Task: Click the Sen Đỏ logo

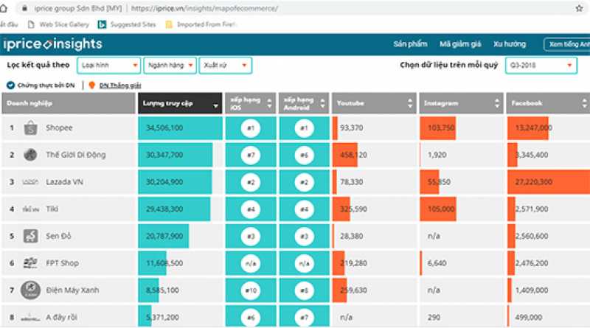Action: pos(30,236)
